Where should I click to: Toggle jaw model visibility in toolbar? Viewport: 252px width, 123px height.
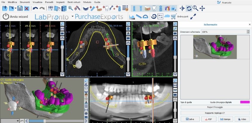(147, 8)
